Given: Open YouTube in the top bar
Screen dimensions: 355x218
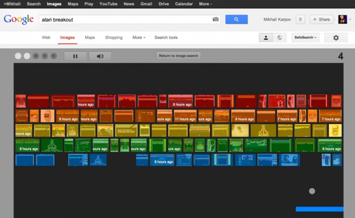Looking at the screenshot, I should (x=108, y=4).
